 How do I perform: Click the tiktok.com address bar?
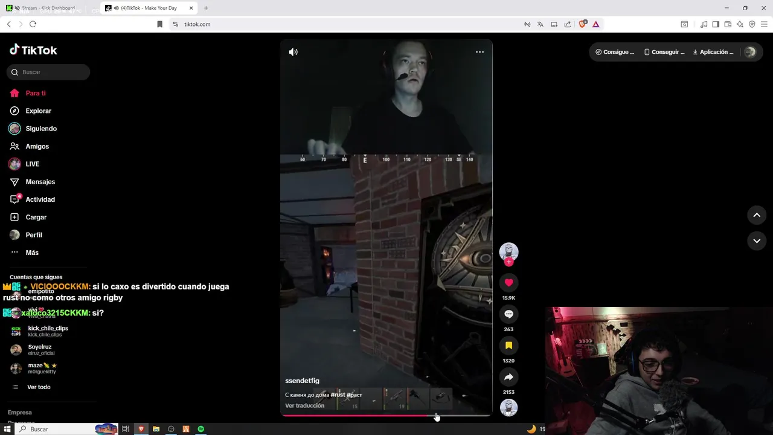coord(197,24)
